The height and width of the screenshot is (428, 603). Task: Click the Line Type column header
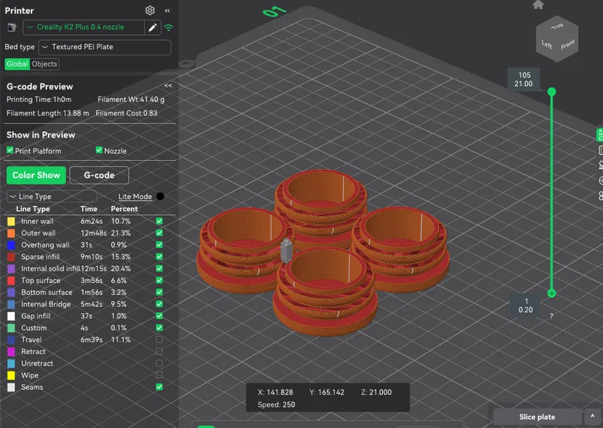click(33, 209)
